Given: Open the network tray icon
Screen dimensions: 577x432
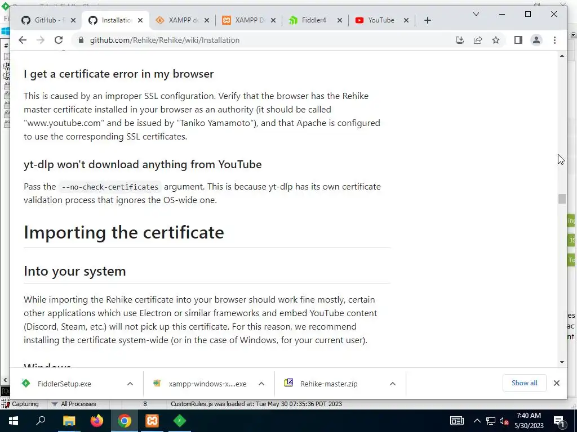Looking at the screenshot, I should click(491, 421).
